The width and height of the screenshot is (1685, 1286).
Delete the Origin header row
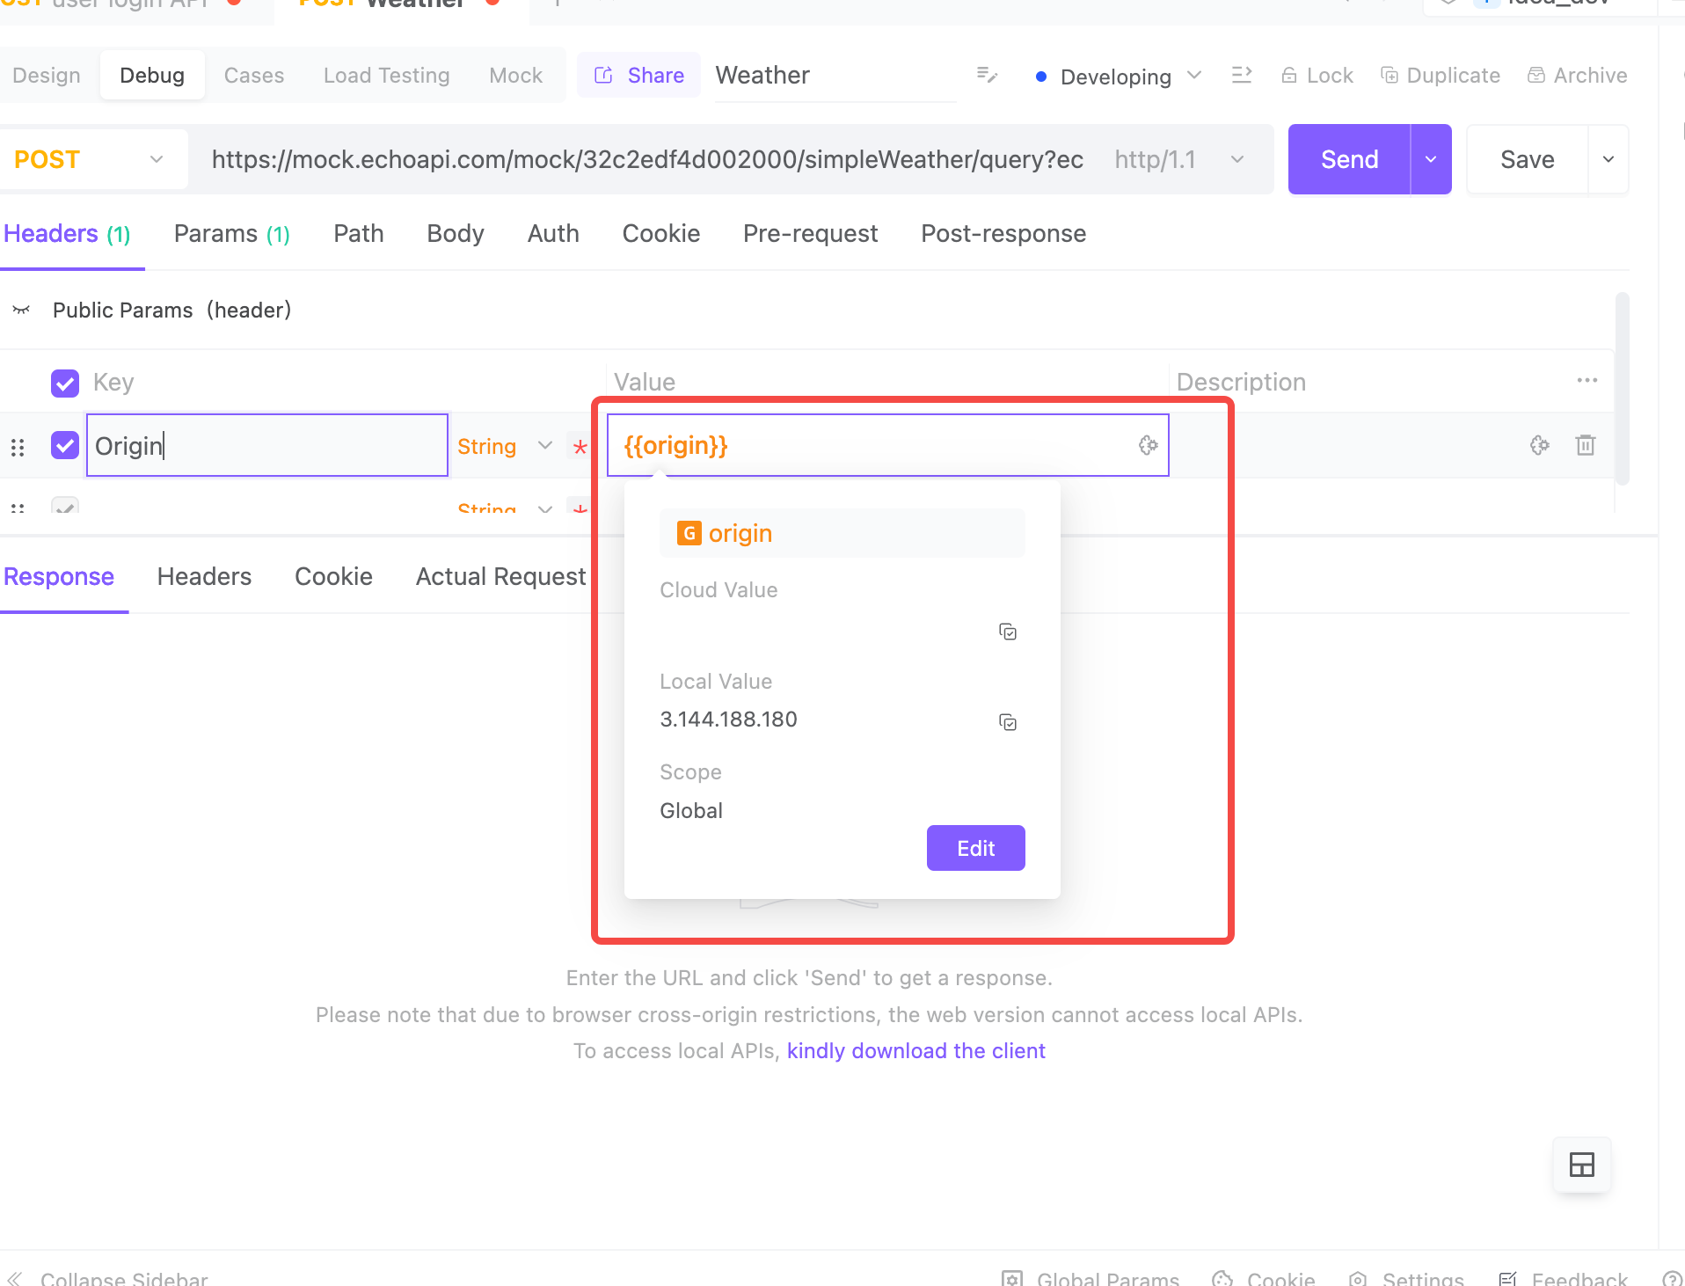[x=1586, y=445]
